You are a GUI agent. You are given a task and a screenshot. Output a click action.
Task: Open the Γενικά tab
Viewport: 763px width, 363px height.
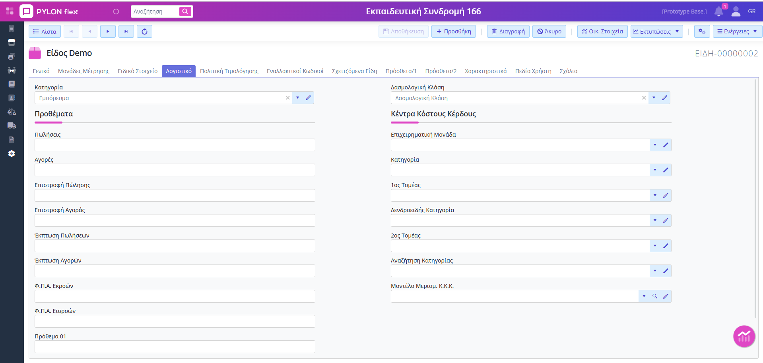pos(41,71)
